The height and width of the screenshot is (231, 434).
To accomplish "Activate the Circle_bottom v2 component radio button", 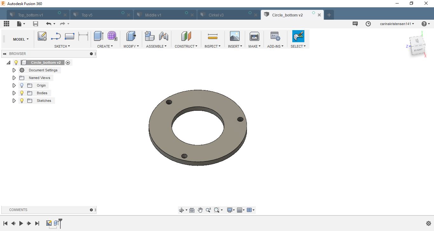I will 68,63.
